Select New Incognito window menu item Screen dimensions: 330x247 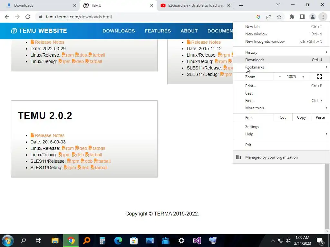(x=281, y=41)
